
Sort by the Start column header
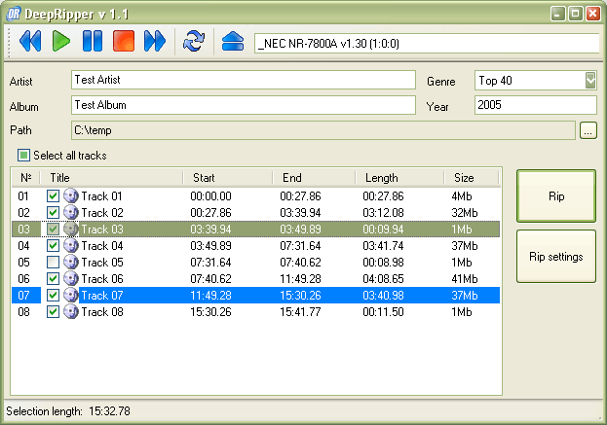pyautogui.click(x=228, y=178)
